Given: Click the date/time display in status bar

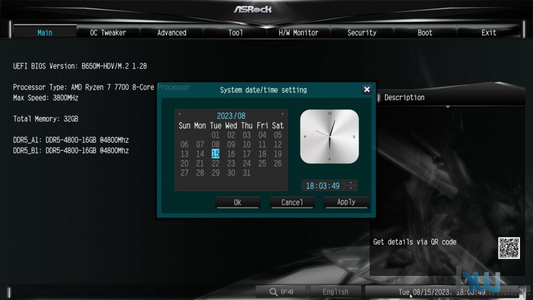Looking at the screenshot, I should point(442,292).
